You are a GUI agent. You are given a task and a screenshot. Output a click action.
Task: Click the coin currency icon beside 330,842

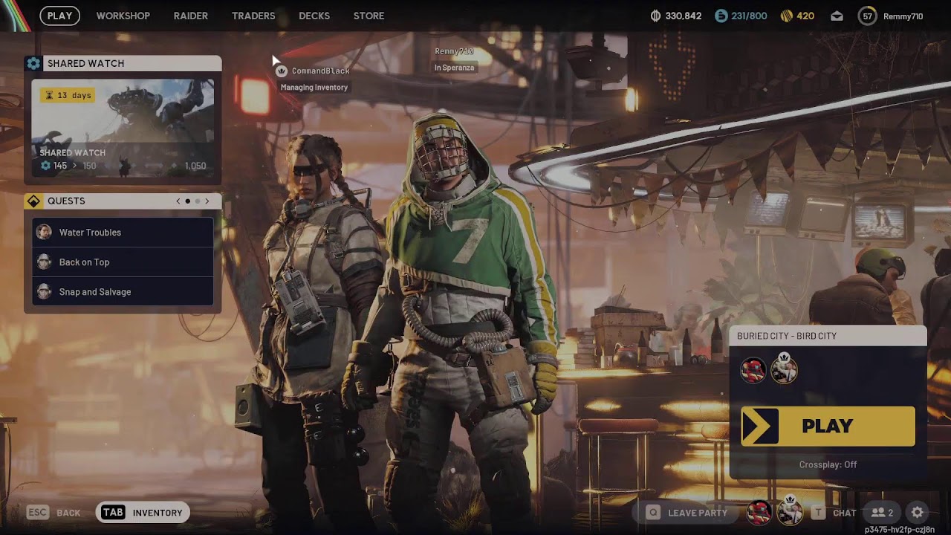point(655,16)
